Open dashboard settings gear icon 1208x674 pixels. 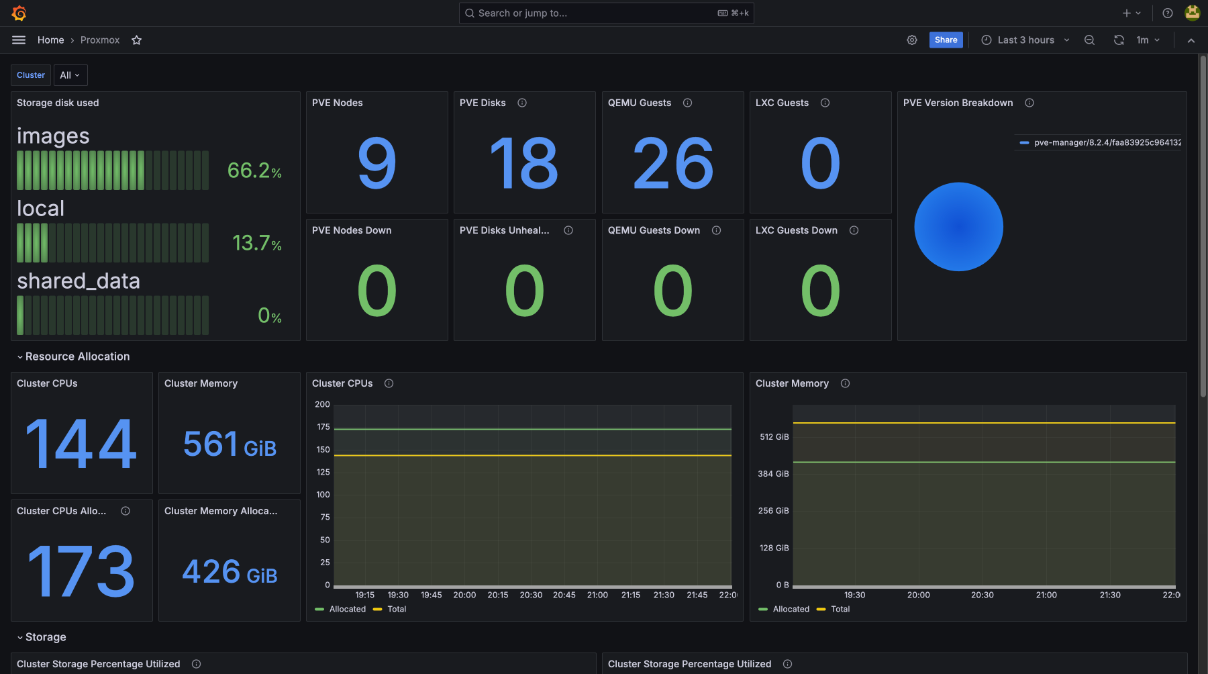pyautogui.click(x=911, y=40)
